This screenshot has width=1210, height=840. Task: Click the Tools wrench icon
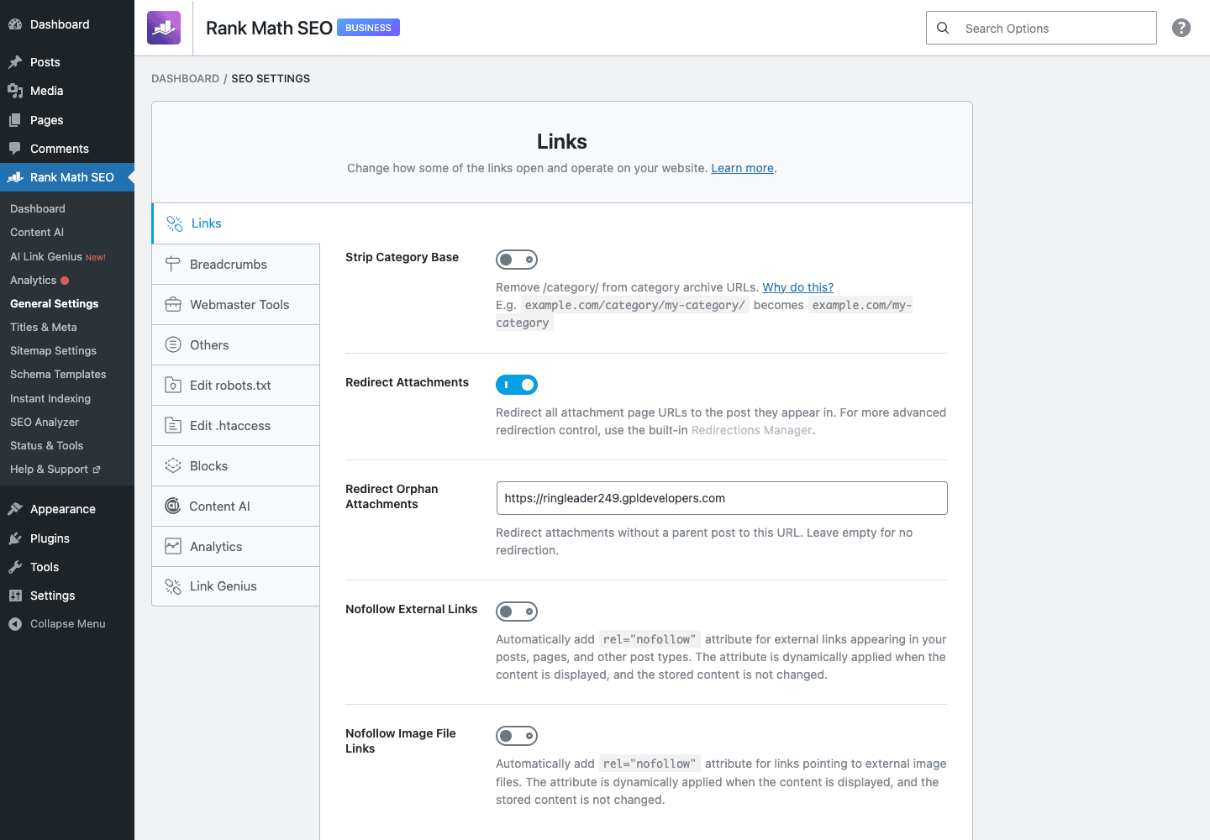coord(15,567)
